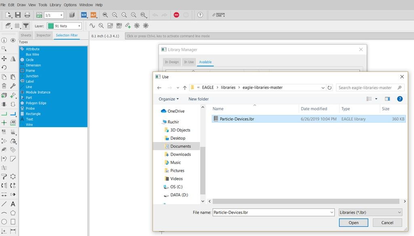
Task: Open the Layer dropdown showing 91 Nets
Action: (64, 26)
